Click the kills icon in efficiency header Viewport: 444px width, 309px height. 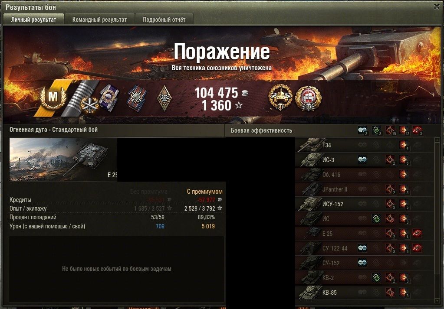click(x=418, y=130)
